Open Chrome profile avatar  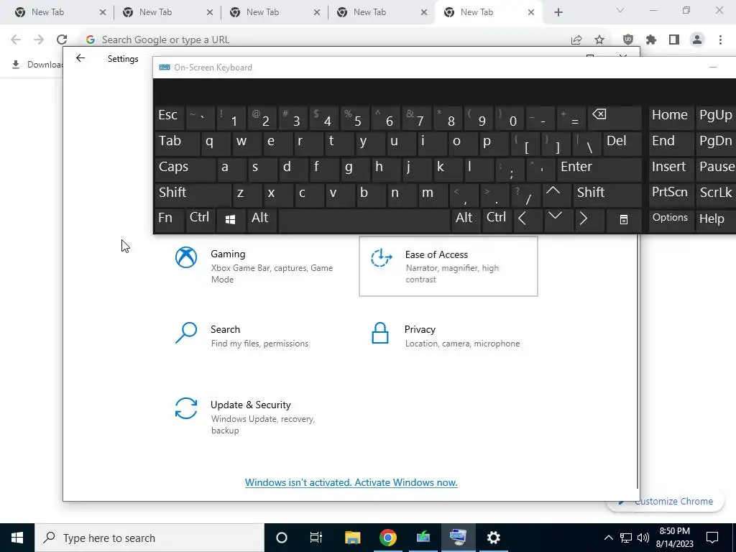[x=697, y=40]
